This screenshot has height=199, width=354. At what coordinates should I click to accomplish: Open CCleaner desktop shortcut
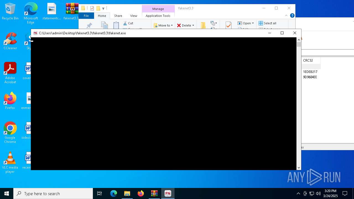(10, 41)
